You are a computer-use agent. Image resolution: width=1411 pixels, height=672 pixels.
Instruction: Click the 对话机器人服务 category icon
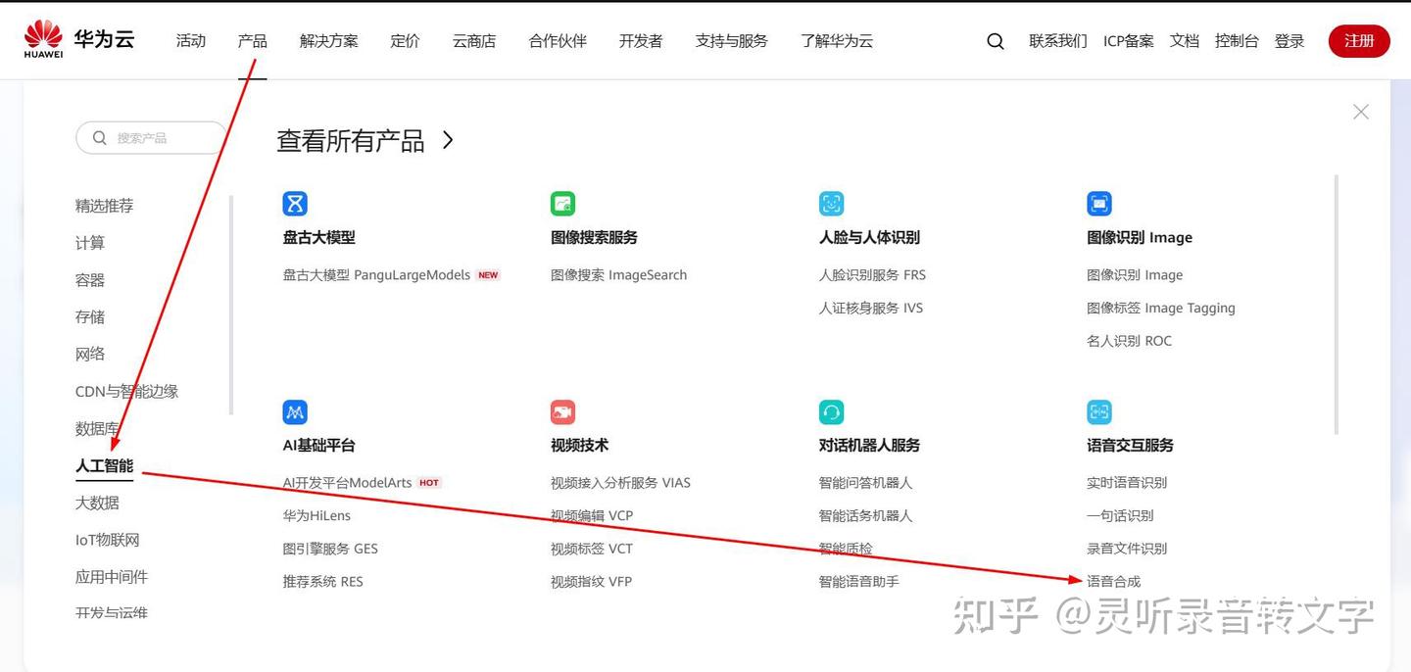click(831, 411)
